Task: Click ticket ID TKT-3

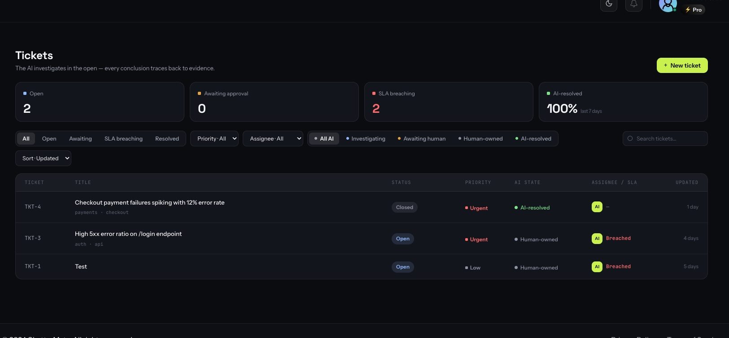Action: (x=33, y=239)
